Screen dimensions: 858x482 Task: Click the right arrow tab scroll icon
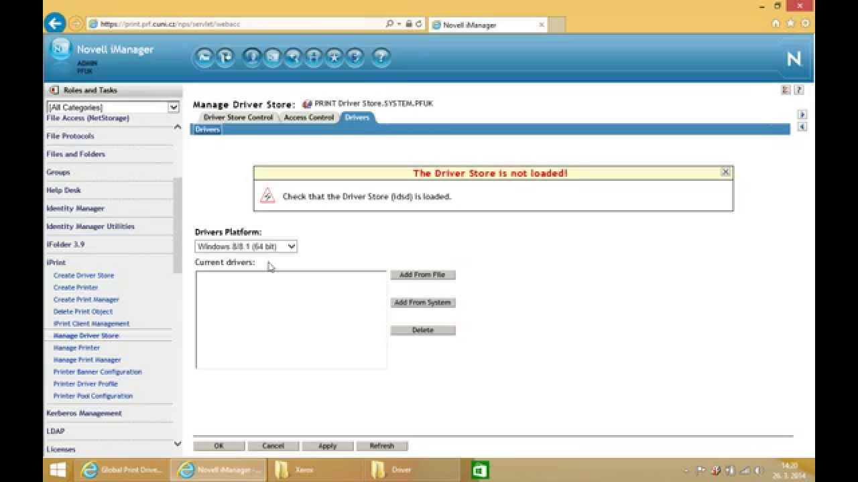pyautogui.click(x=802, y=114)
